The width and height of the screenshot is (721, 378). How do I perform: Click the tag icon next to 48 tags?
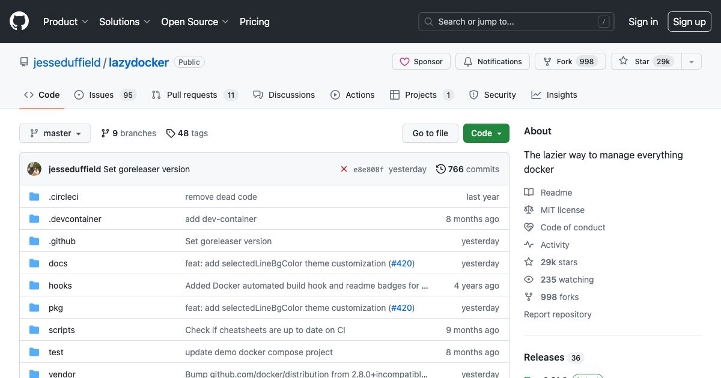pos(171,133)
